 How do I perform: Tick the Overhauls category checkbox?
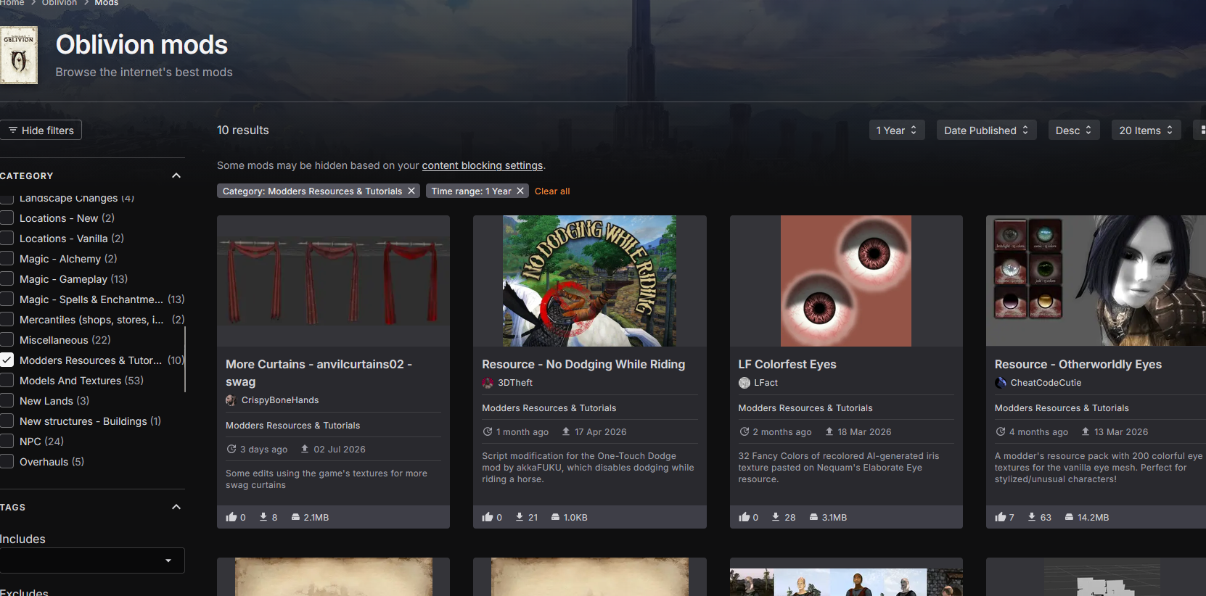[7, 461]
